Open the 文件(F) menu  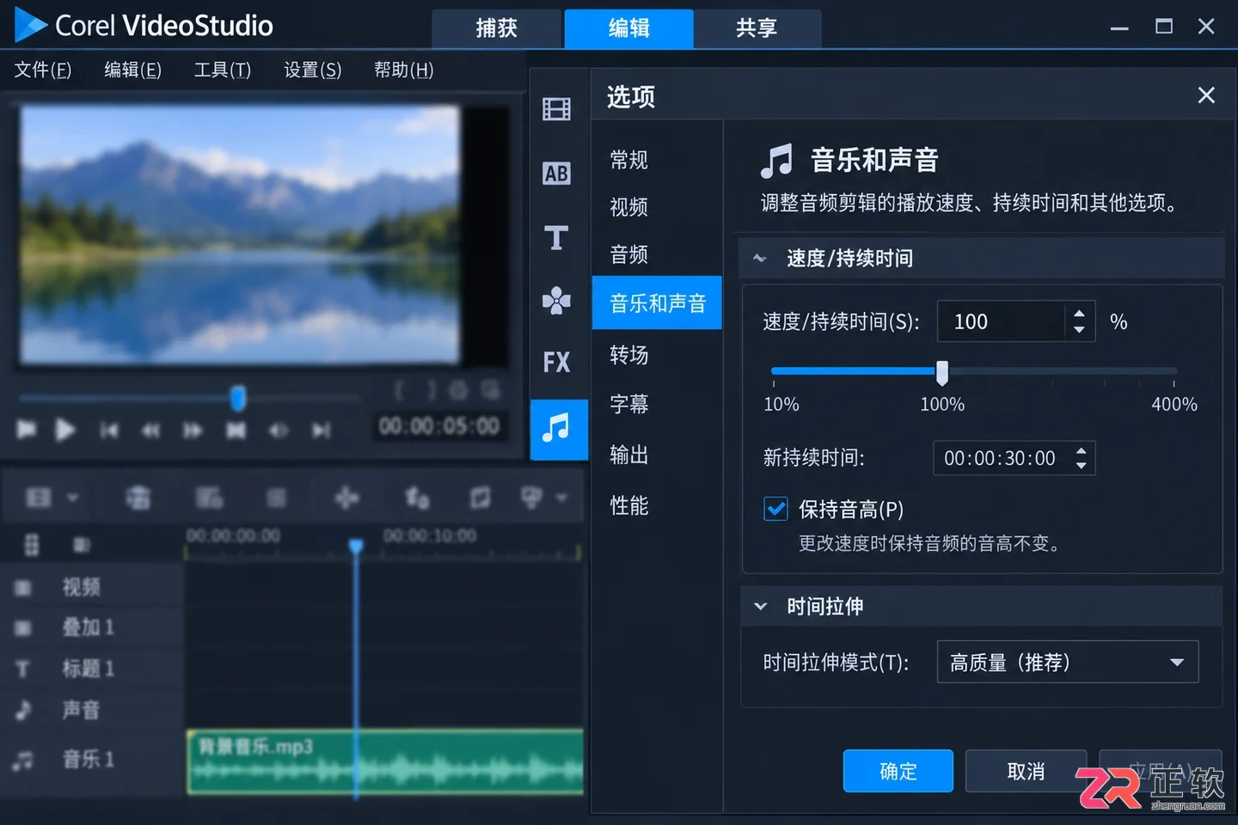pos(43,70)
